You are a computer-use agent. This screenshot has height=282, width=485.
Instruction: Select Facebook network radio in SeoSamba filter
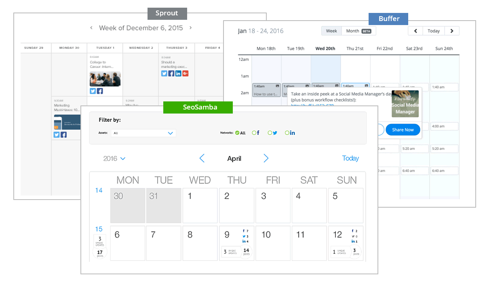(254, 133)
